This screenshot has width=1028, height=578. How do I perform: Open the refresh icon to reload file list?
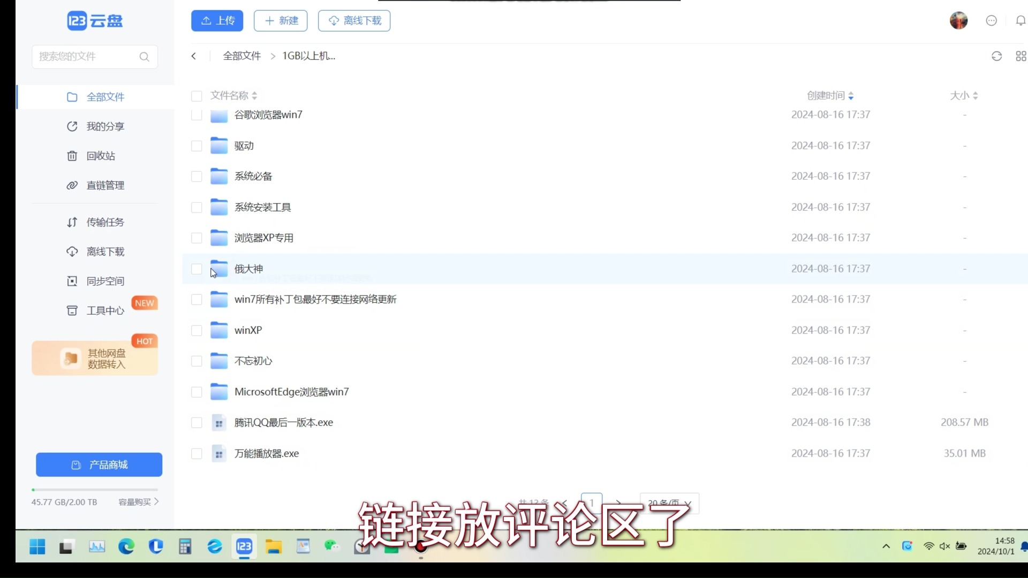(x=996, y=56)
